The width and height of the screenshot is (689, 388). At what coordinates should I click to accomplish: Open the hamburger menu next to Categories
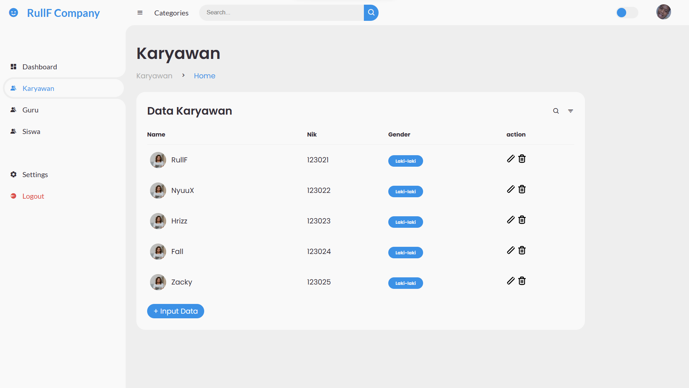tap(140, 13)
